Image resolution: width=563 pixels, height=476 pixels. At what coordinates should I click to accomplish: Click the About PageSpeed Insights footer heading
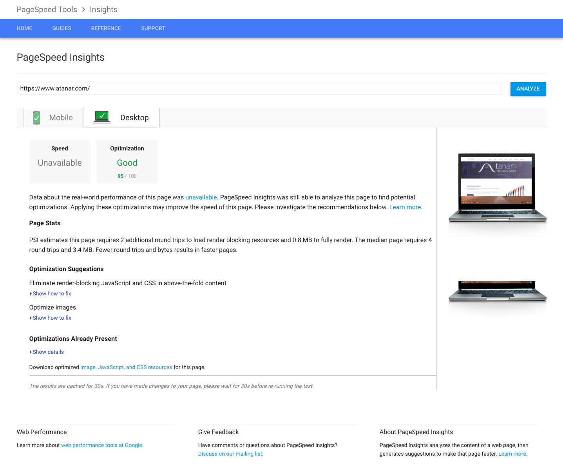click(416, 432)
